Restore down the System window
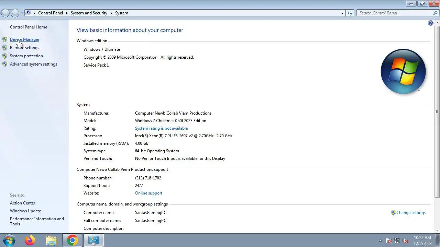This screenshot has height=247, width=440. [x=422, y=3]
